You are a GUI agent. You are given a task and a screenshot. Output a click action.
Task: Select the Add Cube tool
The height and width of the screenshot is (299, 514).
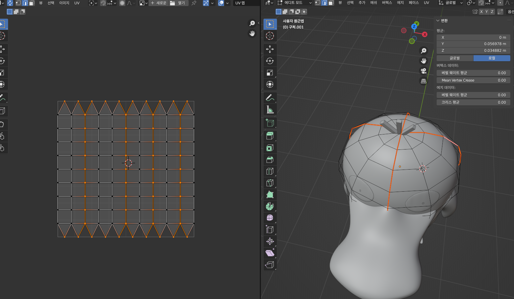[270, 123]
